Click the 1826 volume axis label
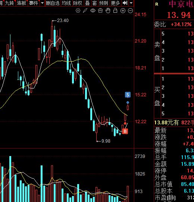The width and height of the screenshot is (194, 202). tap(140, 174)
